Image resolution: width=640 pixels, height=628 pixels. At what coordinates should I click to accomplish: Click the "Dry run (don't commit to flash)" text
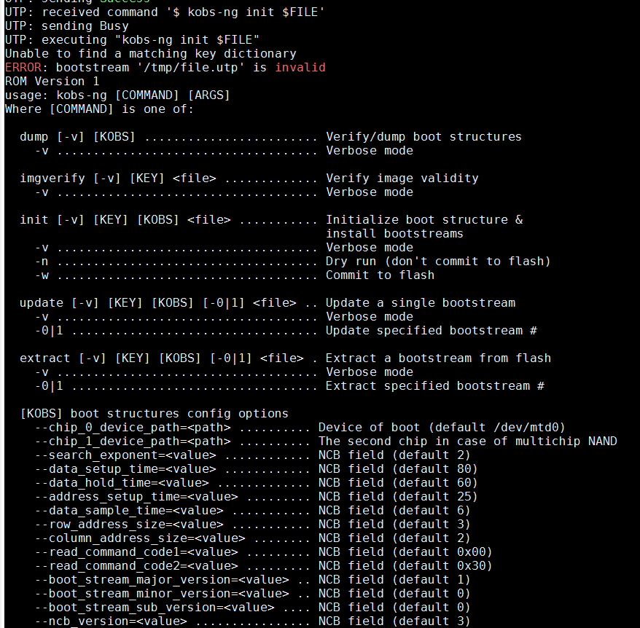click(438, 262)
